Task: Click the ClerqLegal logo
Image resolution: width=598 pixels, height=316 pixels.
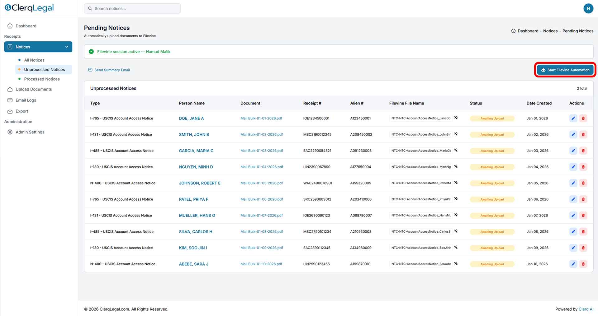Action: pos(29,8)
